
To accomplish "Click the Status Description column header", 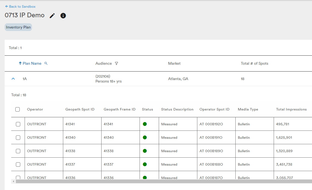I will (177, 109).
